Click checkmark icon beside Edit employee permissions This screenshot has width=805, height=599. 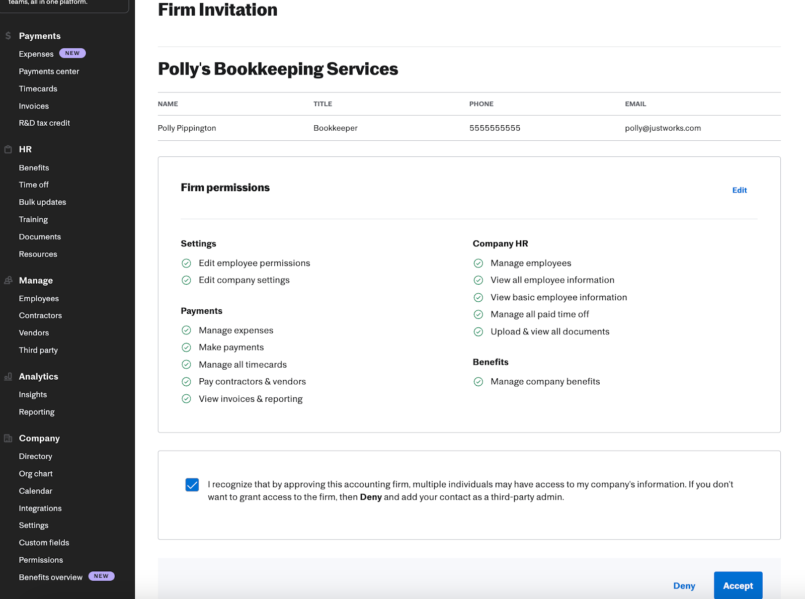coord(186,263)
